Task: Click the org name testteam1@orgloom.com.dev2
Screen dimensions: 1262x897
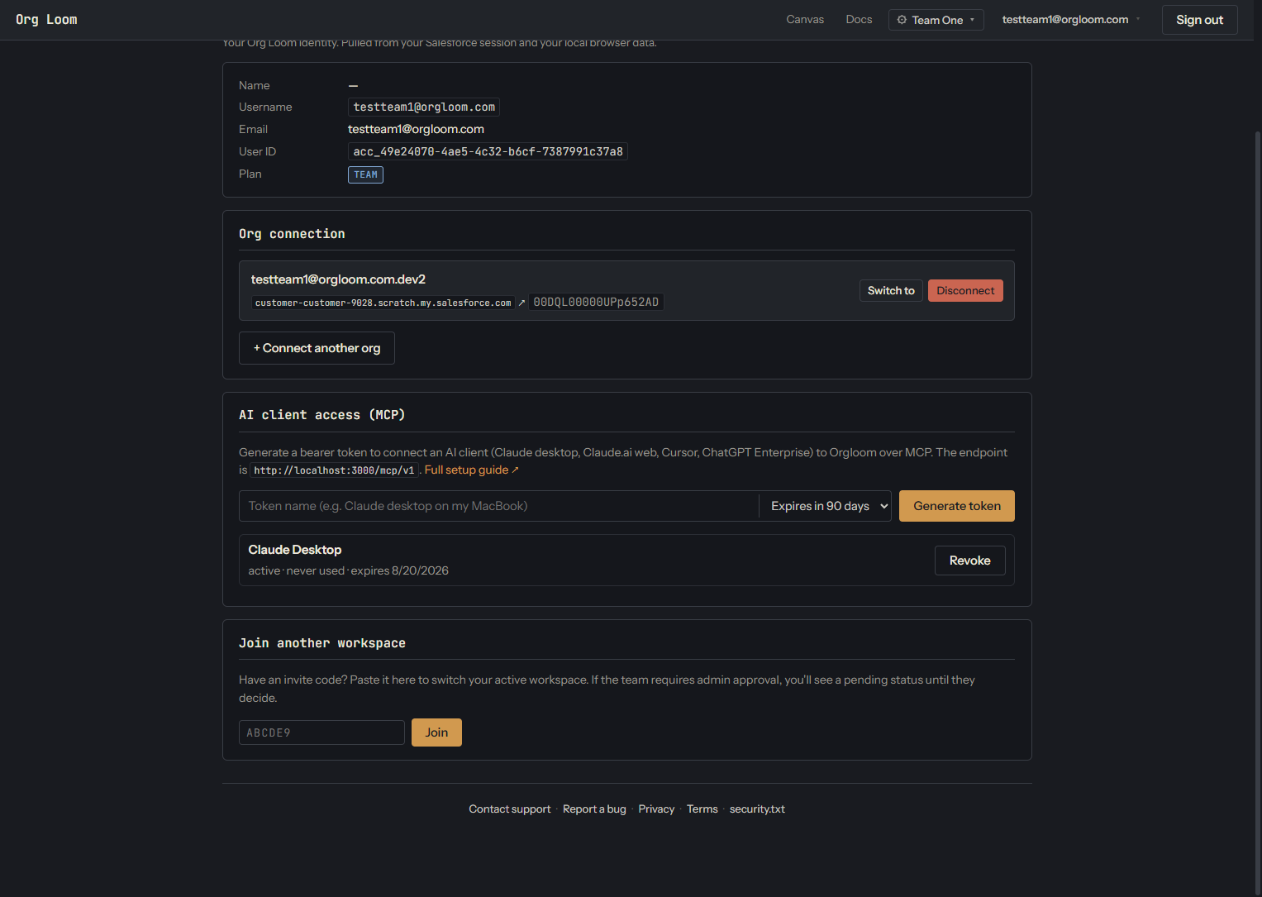Action: pos(338,279)
